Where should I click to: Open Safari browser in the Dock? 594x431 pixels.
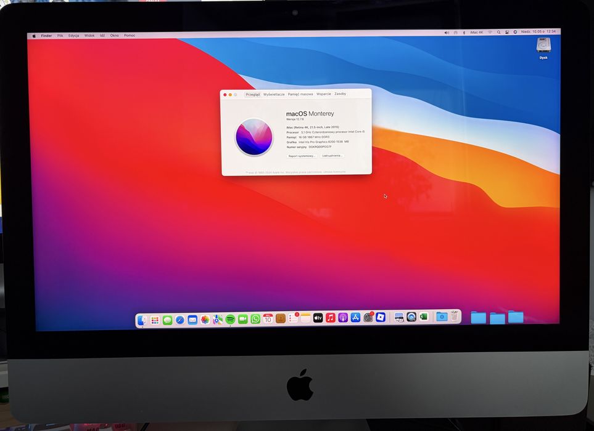(x=180, y=320)
